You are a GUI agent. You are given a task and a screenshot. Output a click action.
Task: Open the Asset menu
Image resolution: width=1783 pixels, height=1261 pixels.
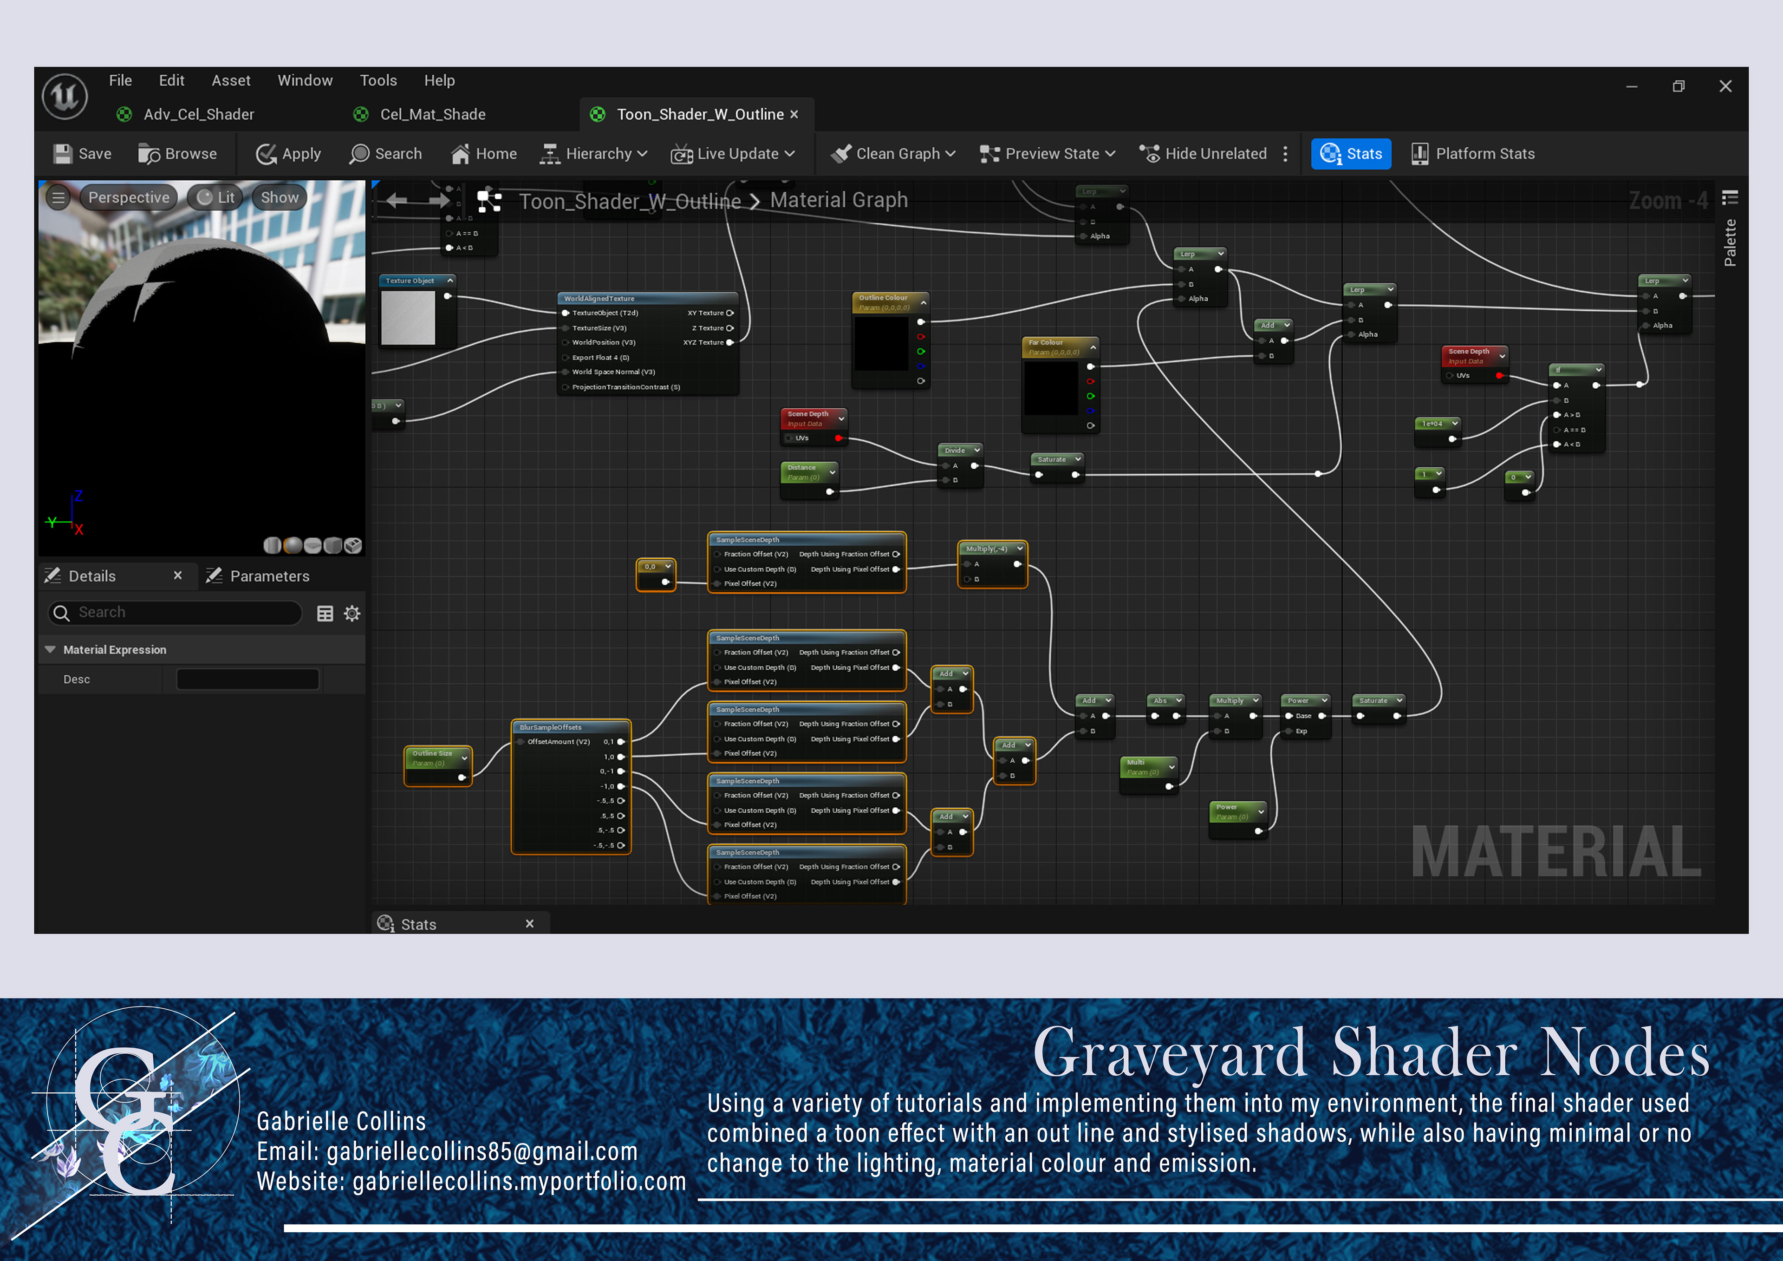coord(231,80)
